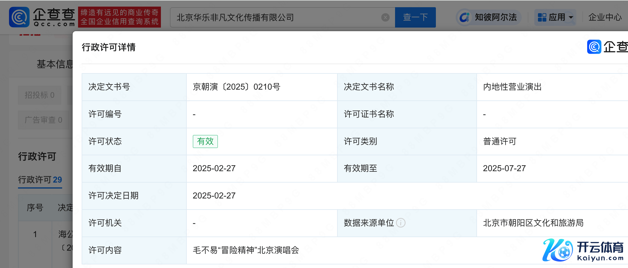Click the 招投标 0 filter tag
The width and height of the screenshot is (628, 268).
pos(39,95)
